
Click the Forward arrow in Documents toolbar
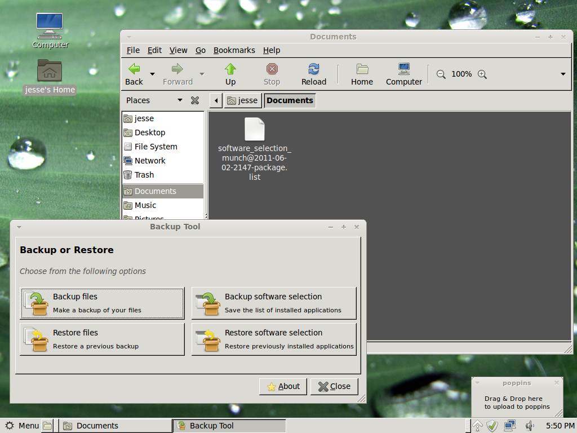(177, 74)
